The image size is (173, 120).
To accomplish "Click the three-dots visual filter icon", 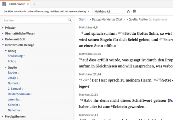I will click(128, 11).
